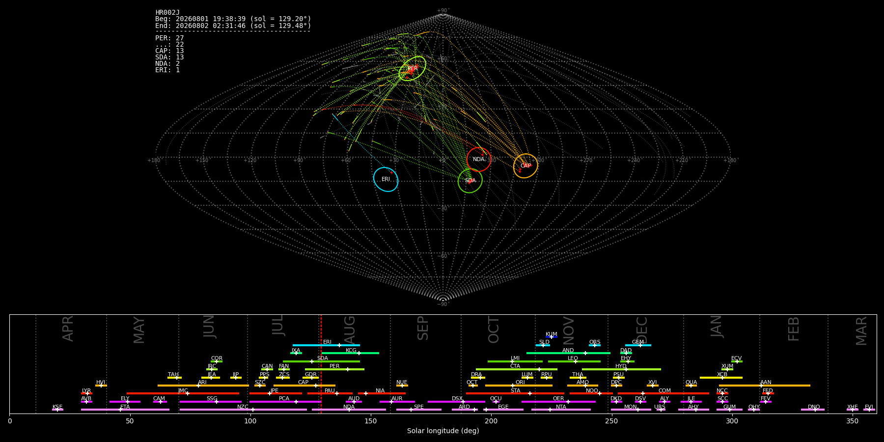
Task: Click the HR002J station title text
Action: (167, 12)
